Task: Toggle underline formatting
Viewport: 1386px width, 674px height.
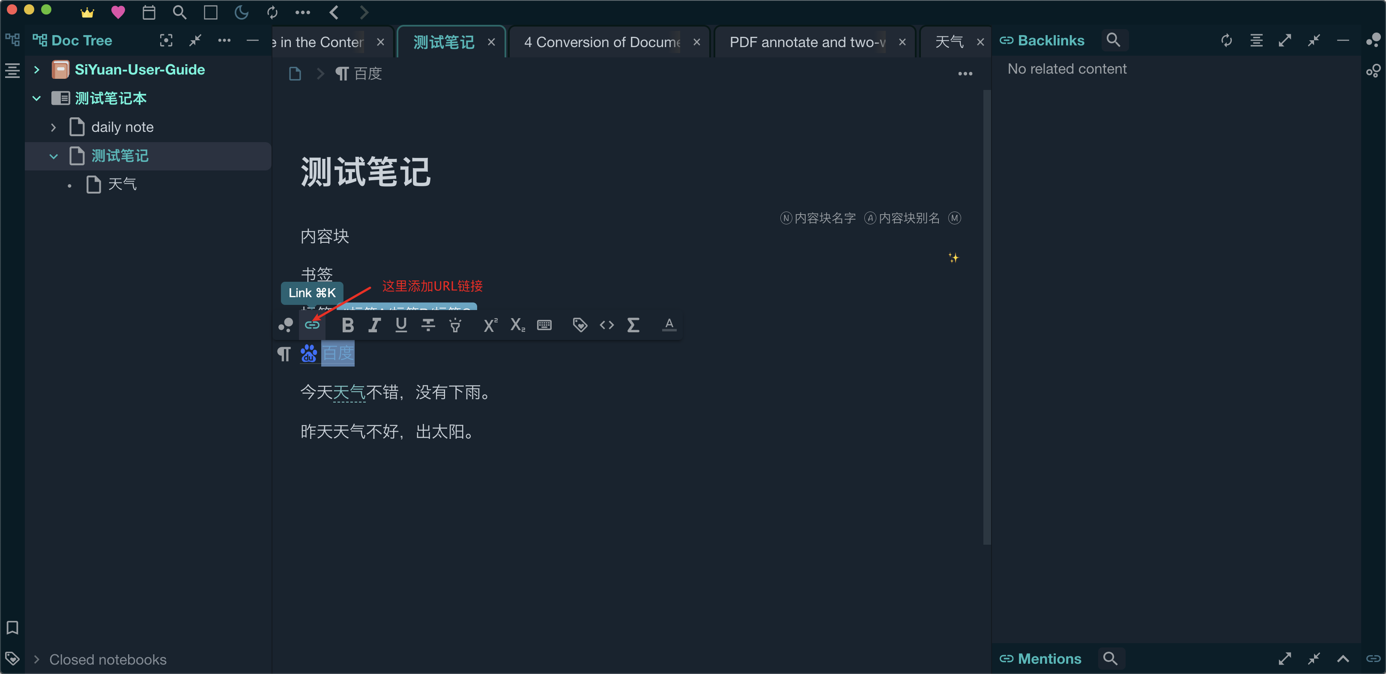Action: [401, 325]
